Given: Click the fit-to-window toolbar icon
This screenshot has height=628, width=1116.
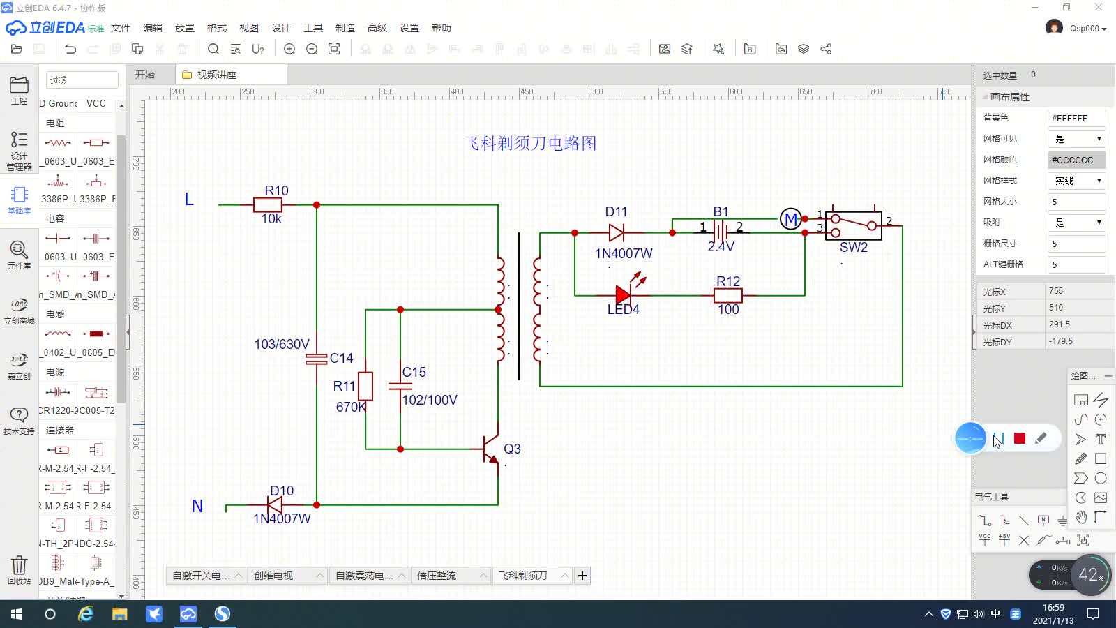Looking at the screenshot, I should coord(334,49).
